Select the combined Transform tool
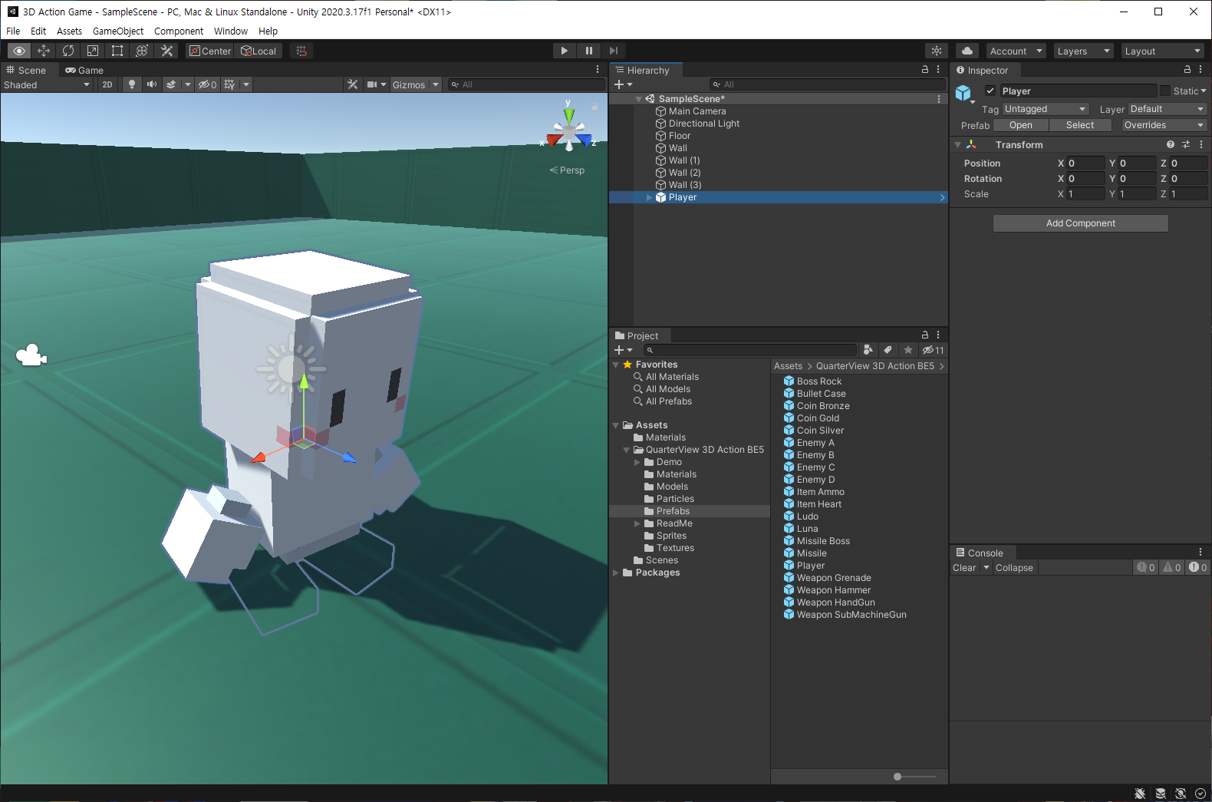1212x802 pixels. click(142, 51)
